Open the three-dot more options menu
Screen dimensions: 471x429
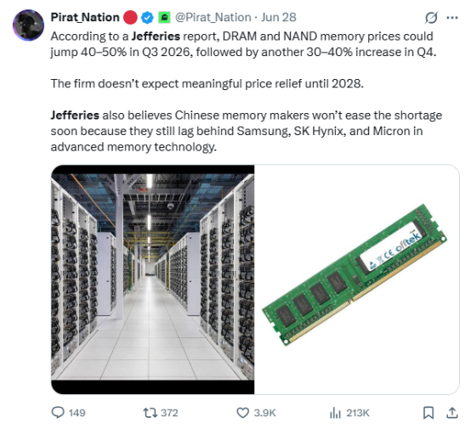[452, 18]
